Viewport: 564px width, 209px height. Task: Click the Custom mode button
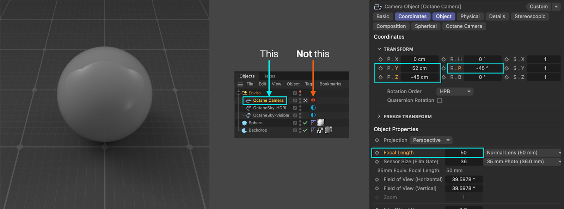click(539, 7)
